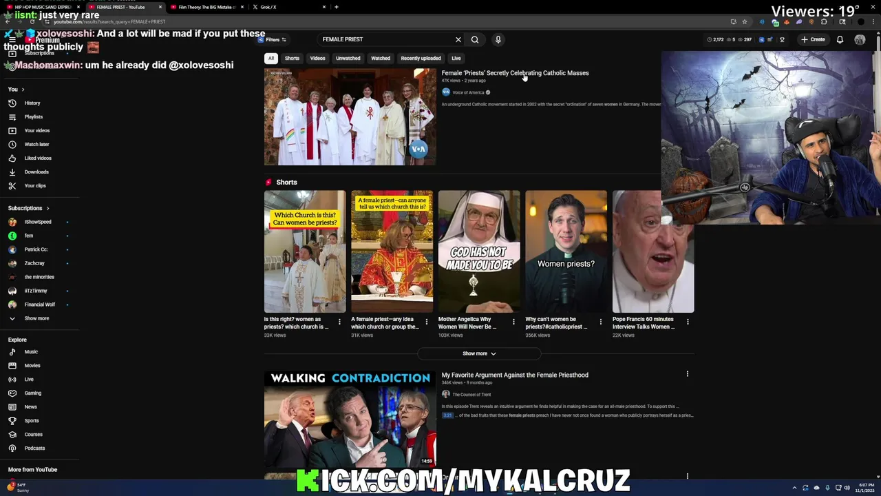Open options for My Favorite Argument video
This screenshot has width=881, height=496.
point(687,374)
